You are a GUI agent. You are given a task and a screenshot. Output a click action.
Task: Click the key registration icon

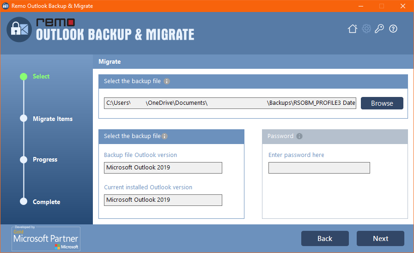click(379, 29)
